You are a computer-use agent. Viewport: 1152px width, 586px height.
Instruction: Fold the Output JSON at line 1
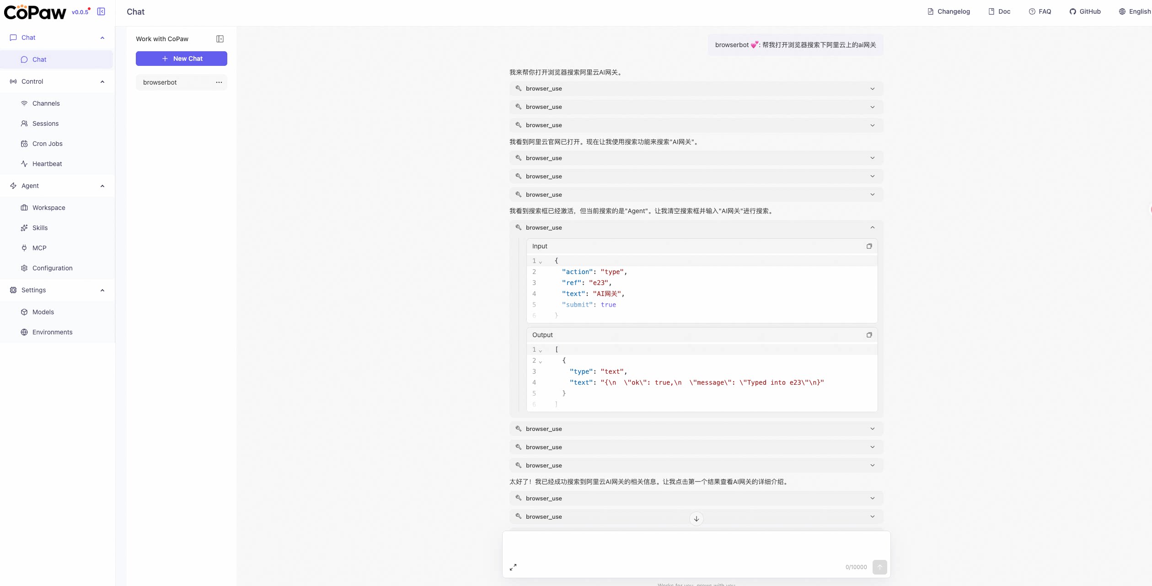[541, 350]
